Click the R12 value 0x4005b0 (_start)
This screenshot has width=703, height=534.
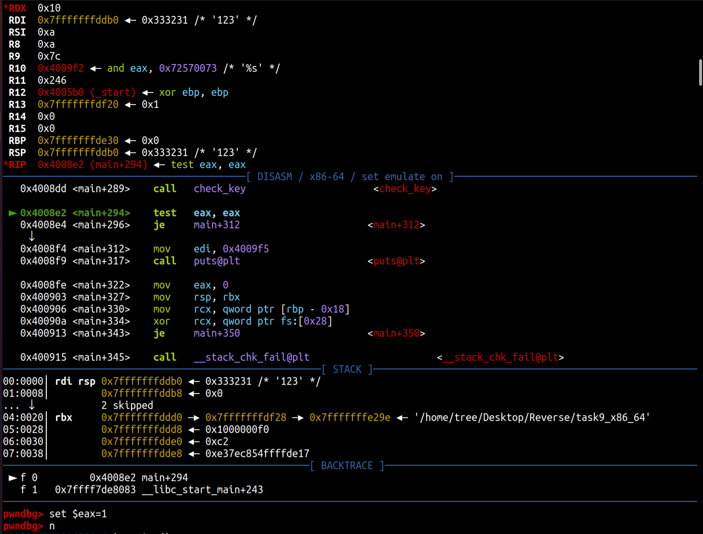[x=87, y=92]
